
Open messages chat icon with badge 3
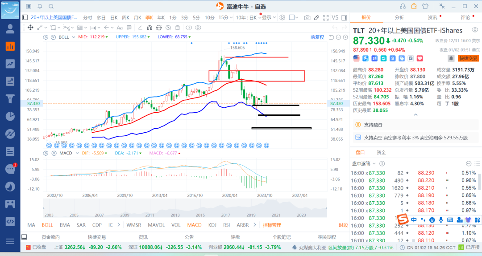(x=10, y=169)
